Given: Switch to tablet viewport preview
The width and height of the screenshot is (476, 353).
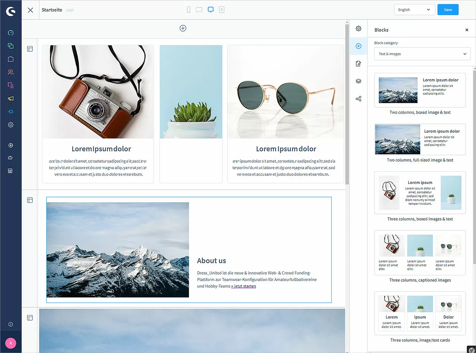Looking at the screenshot, I should 199,9.
